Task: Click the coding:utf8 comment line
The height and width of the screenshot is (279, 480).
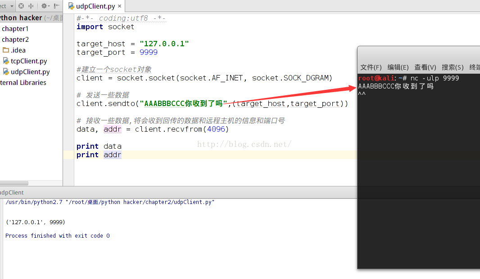Action: point(121,18)
